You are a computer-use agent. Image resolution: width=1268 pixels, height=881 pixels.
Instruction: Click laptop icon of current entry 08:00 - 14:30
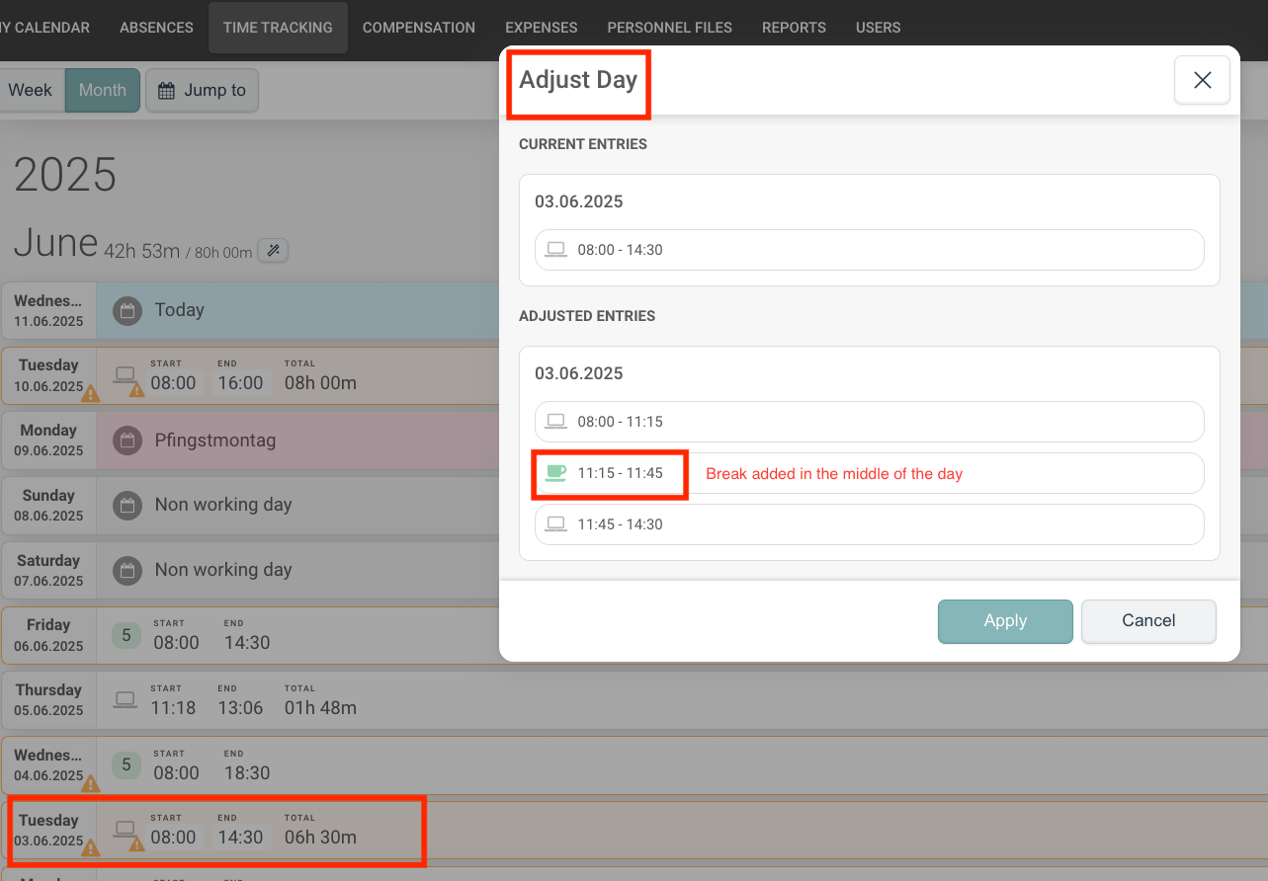pos(556,250)
